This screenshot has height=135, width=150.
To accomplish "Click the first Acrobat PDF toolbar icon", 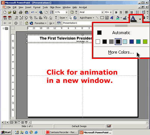I will point(5,18).
